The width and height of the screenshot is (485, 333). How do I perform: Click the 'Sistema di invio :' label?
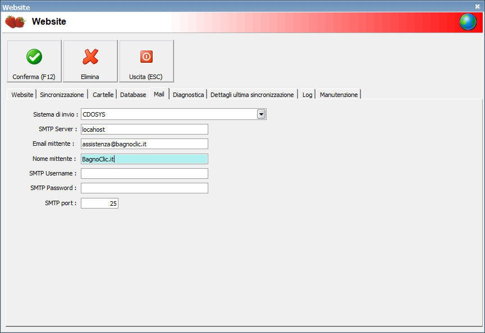56,114
